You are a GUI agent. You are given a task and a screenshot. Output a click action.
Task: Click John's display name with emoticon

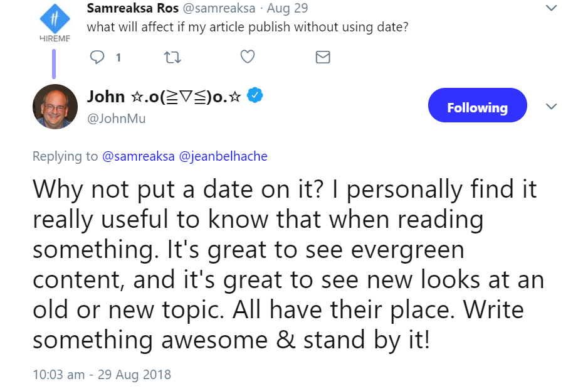[x=164, y=96]
